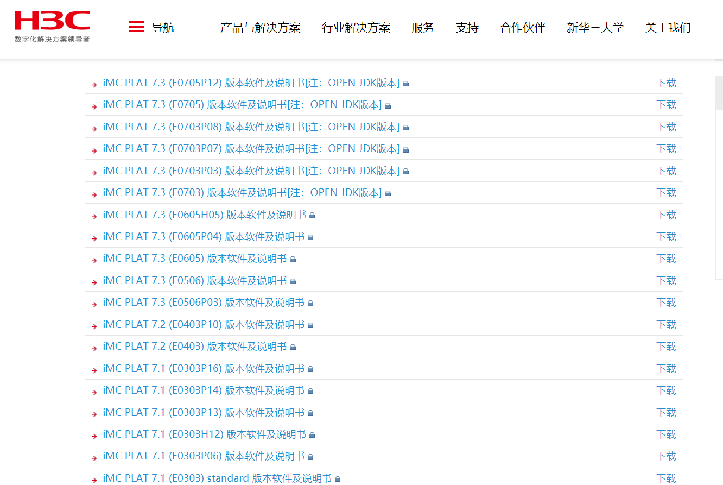Click the lock icon next to 7.3 (E0605) entry

(293, 259)
